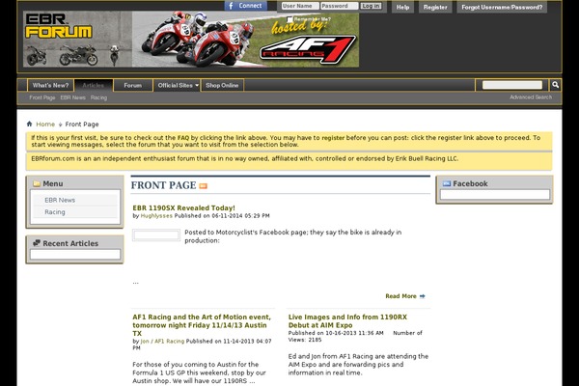Viewport: 579px width, 386px height.
Task: Go to the Forum tab
Action: [x=133, y=85]
